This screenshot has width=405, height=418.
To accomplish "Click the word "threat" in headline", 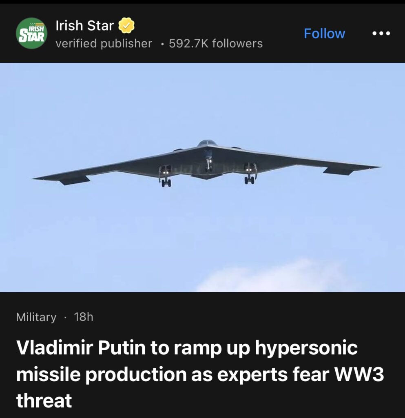I will [x=44, y=400].
